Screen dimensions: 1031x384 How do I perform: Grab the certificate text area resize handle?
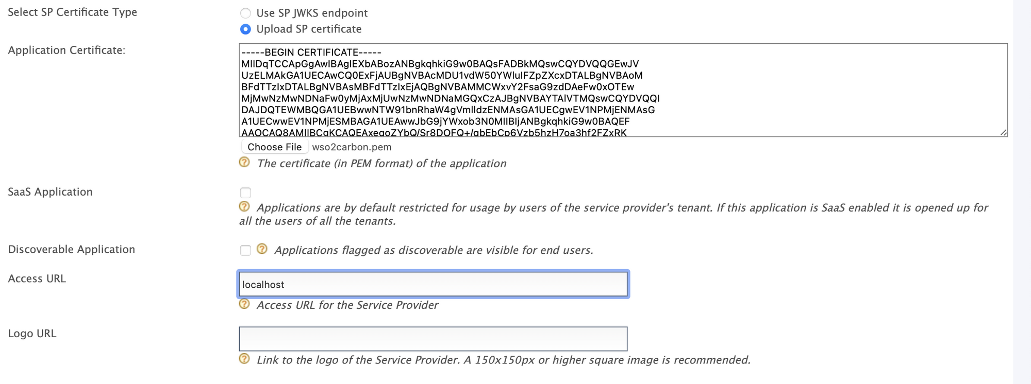pyautogui.click(x=1003, y=132)
